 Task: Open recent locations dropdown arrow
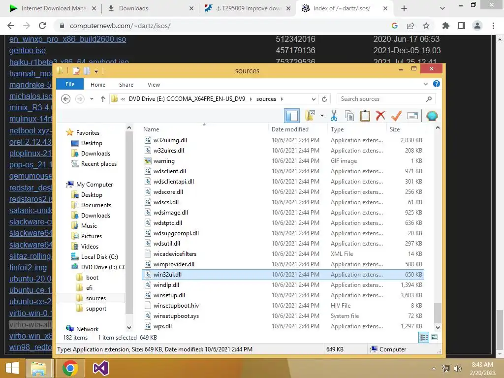coord(92,99)
